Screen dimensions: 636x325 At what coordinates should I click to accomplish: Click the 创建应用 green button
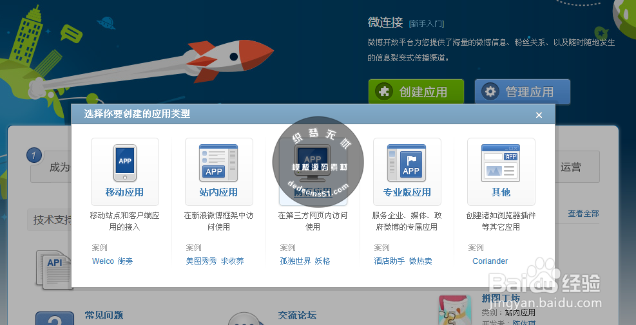coord(416,91)
